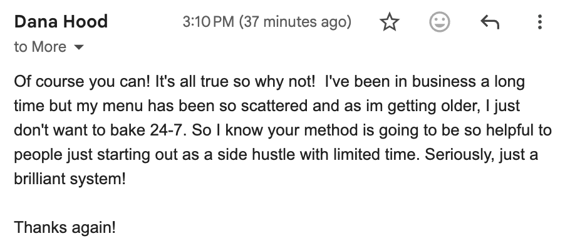Screen dimensions: 565x251
Task: Open the three-dot More options menu
Action: click(539, 23)
